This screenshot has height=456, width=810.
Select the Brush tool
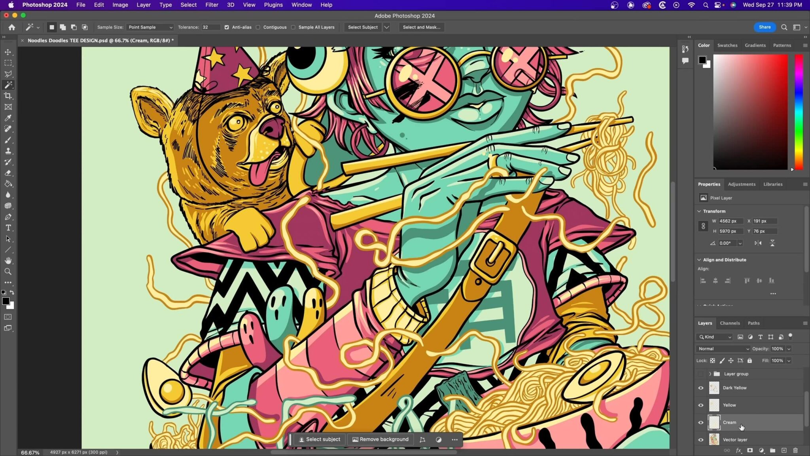coord(8,140)
